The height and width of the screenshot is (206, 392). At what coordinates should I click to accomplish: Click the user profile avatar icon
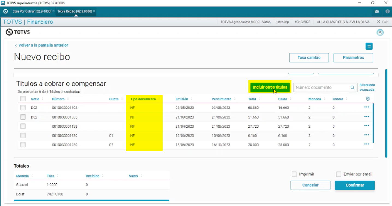click(x=380, y=33)
